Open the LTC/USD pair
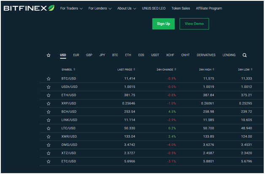The width and height of the screenshot is (265, 174). click(x=68, y=128)
